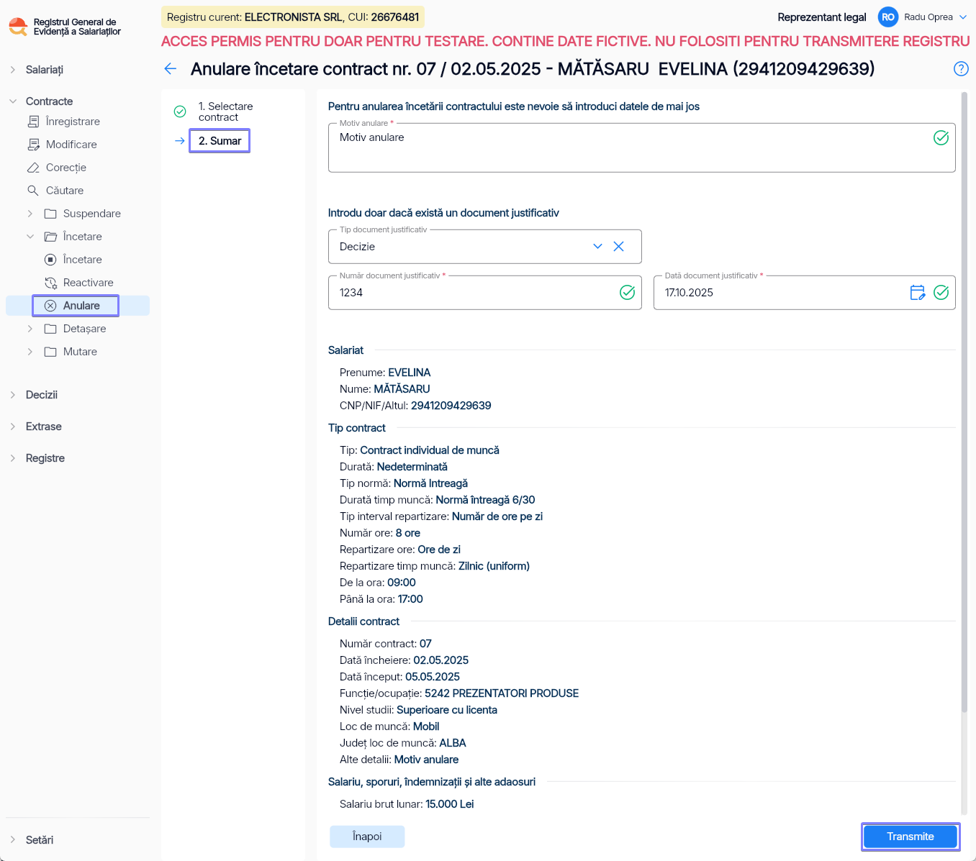Screen dimensions: 976x861
Task: Click the REGES logo icon
Action: coord(18,27)
